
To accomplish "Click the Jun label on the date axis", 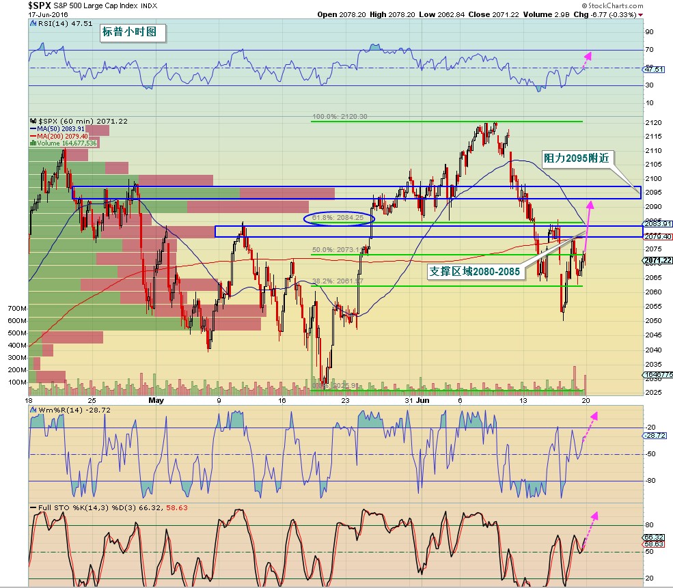I will click(x=421, y=400).
